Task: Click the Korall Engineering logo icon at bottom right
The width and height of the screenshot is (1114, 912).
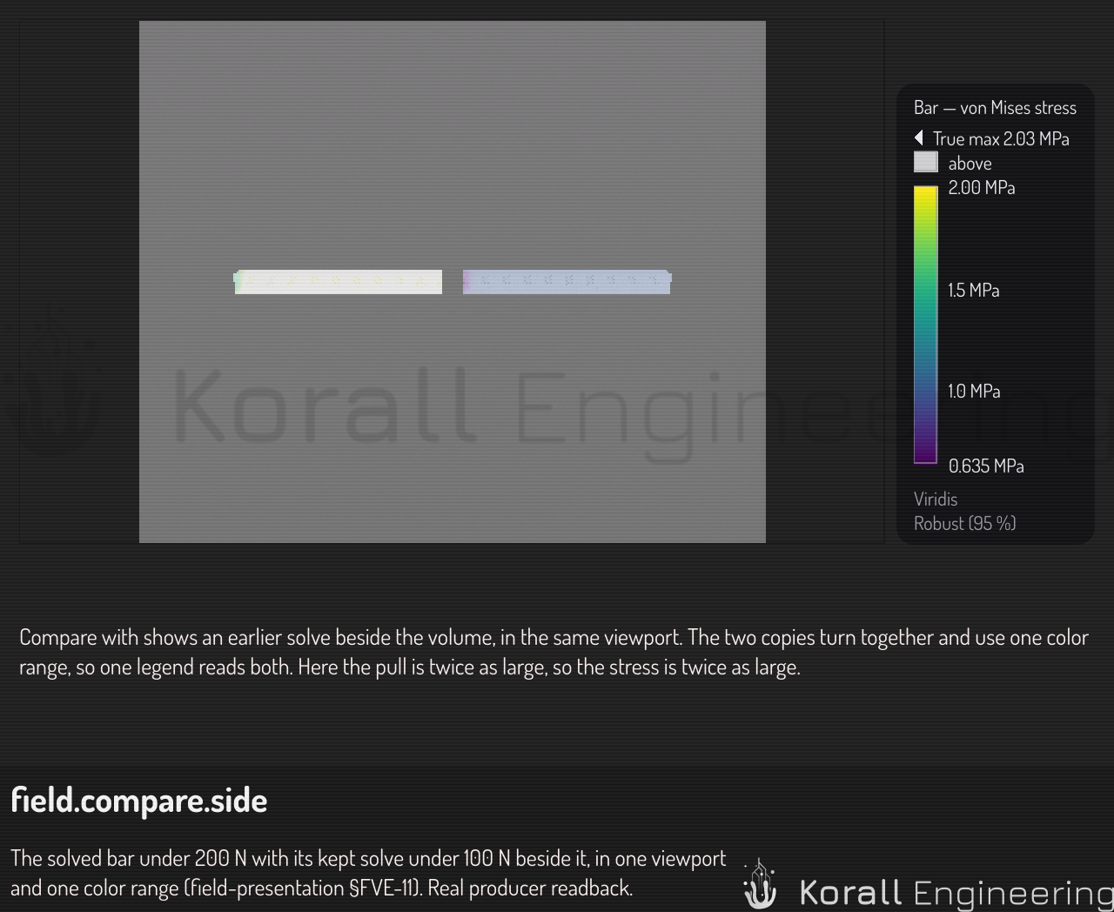Action: point(760,884)
